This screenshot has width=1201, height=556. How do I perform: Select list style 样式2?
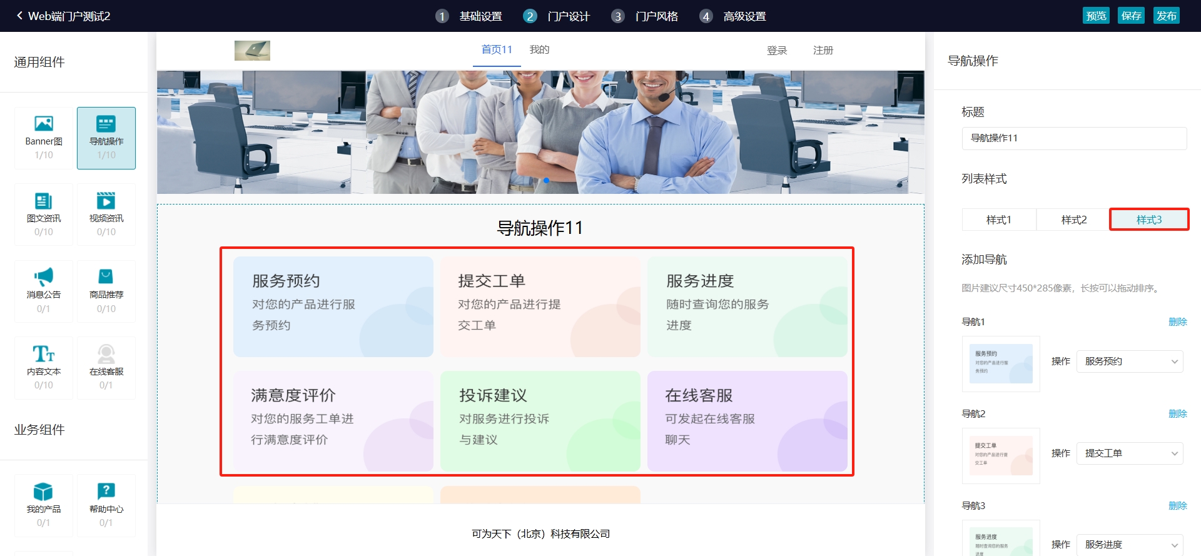pyautogui.click(x=1074, y=220)
